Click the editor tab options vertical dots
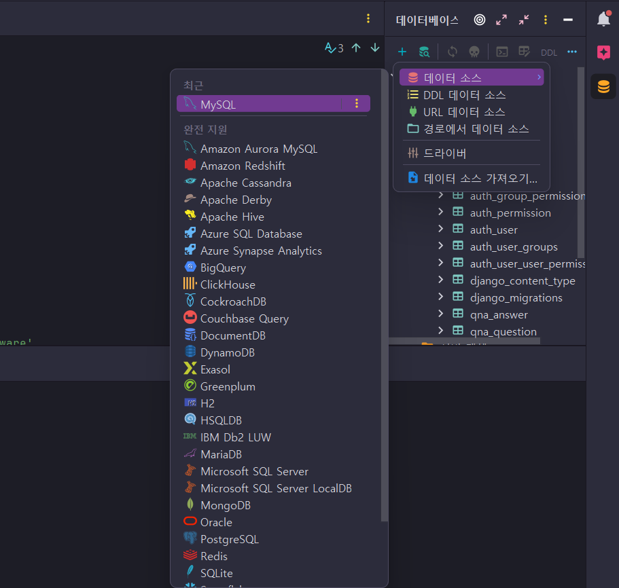 point(368,18)
